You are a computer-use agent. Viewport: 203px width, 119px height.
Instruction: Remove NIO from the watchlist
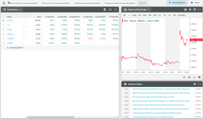pos(23,30)
